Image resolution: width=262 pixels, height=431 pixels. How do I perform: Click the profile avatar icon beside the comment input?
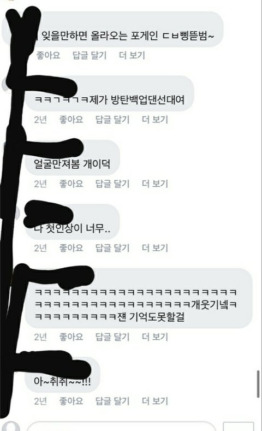click(11, 427)
